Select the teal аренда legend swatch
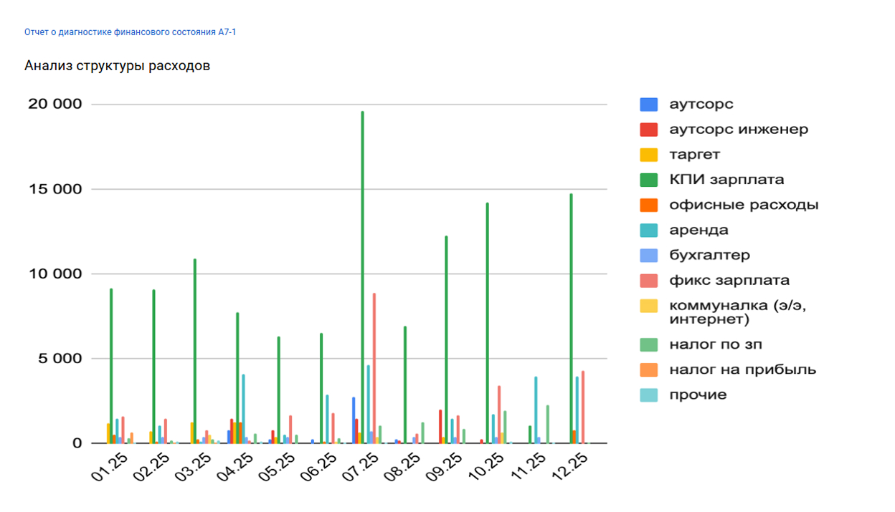The image size is (895, 512). point(649,230)
